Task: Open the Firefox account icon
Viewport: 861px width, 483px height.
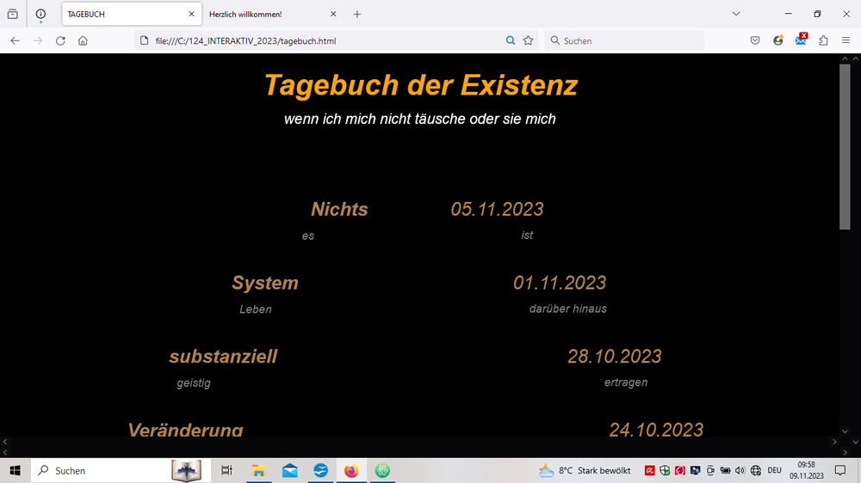Action: (778, 40)
